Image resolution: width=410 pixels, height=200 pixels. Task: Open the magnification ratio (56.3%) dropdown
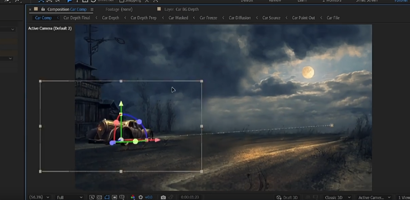click(x=39, y=198)
